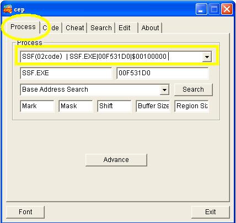Click the 00F531D0 address field

coord(163,73)
